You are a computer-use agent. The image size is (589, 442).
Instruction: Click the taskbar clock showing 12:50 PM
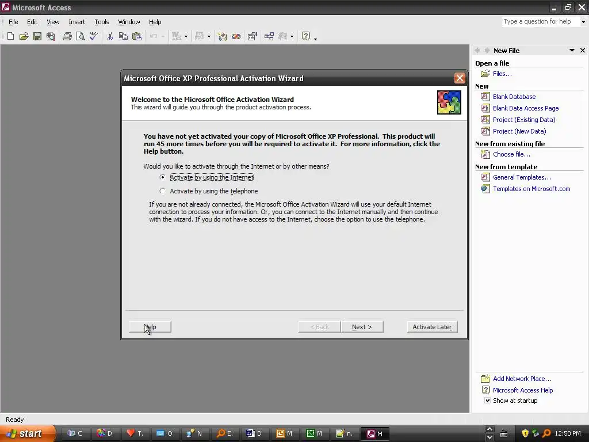568,433
